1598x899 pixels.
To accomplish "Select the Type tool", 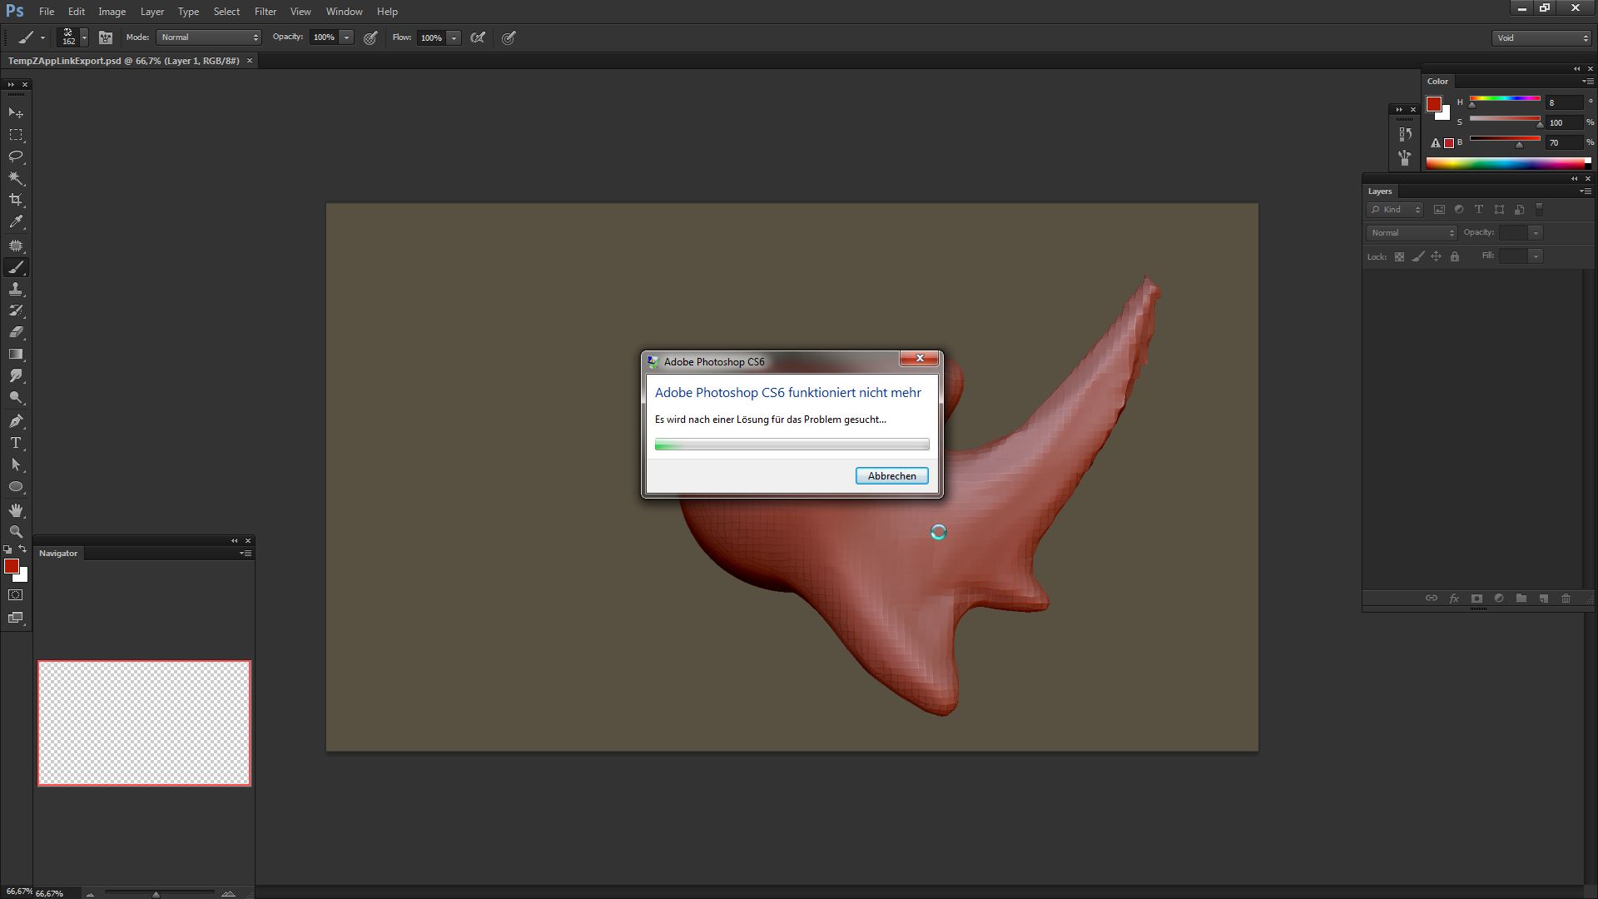I will pos(16,443).
